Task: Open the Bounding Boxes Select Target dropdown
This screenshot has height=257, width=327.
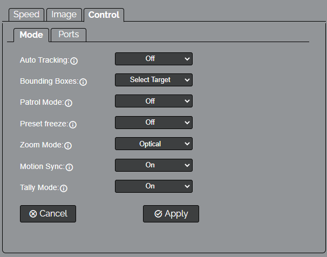Action: tap(154, 80)
